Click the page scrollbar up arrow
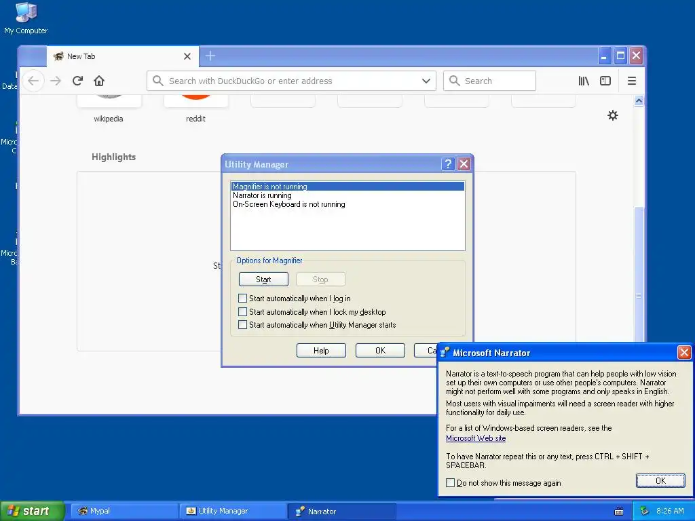 pos(639,101)
